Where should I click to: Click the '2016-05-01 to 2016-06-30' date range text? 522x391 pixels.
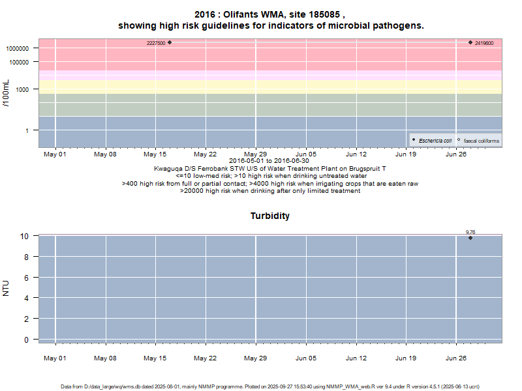269,160
